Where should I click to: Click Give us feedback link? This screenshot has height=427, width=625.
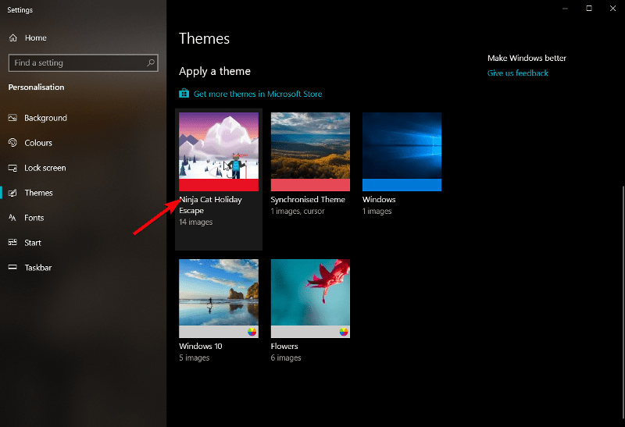coord(518,73)
